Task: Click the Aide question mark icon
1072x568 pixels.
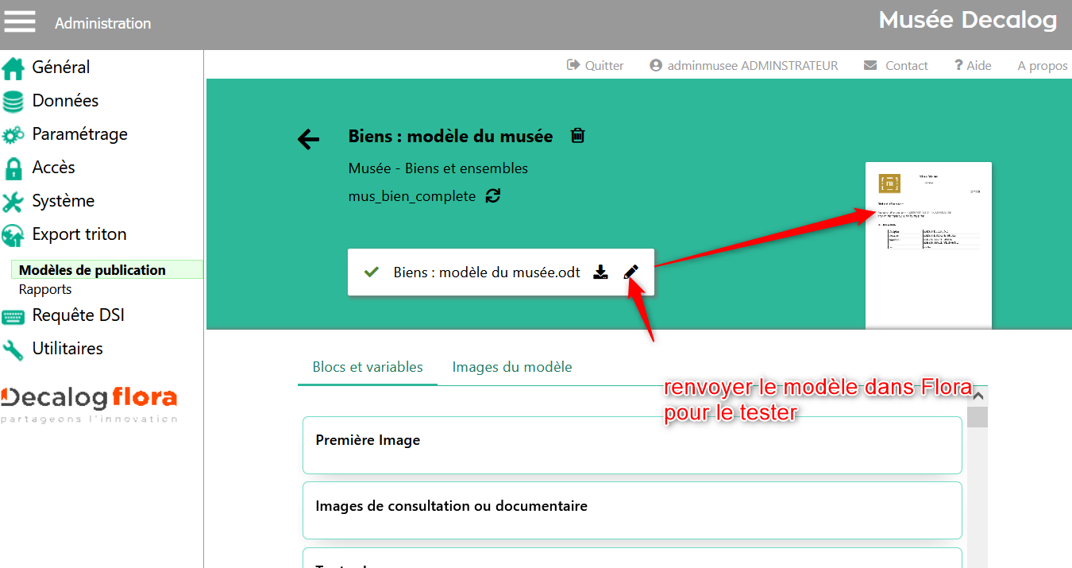Action: (x=958, y=65)
